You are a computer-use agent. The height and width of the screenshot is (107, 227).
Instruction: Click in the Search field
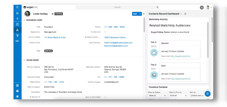pyautogui.click(x=117, y=7)
